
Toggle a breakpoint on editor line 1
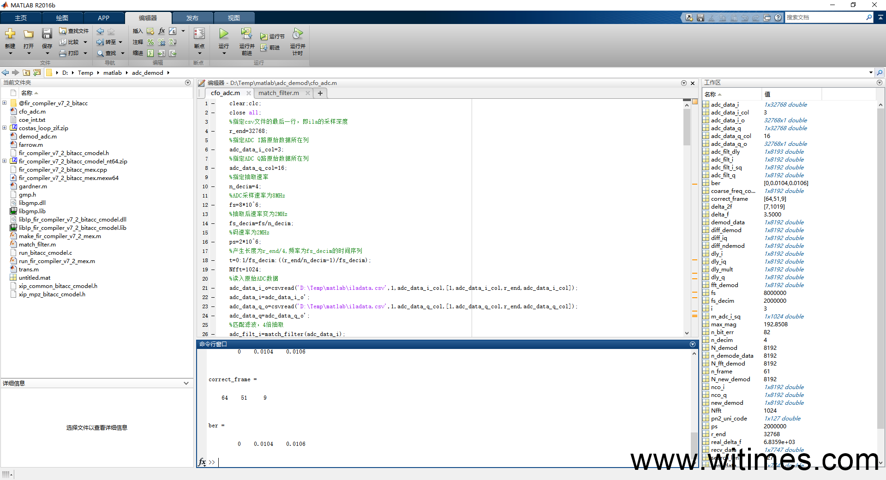[213, 103]
